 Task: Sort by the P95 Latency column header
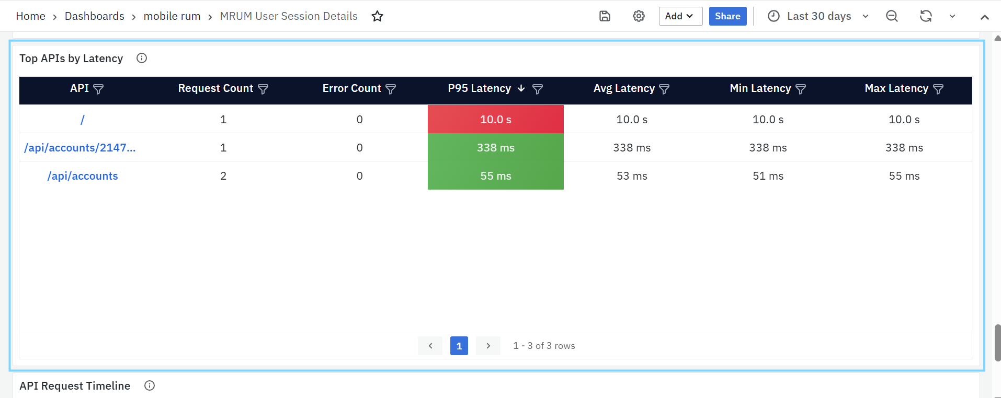coord(479,88)
